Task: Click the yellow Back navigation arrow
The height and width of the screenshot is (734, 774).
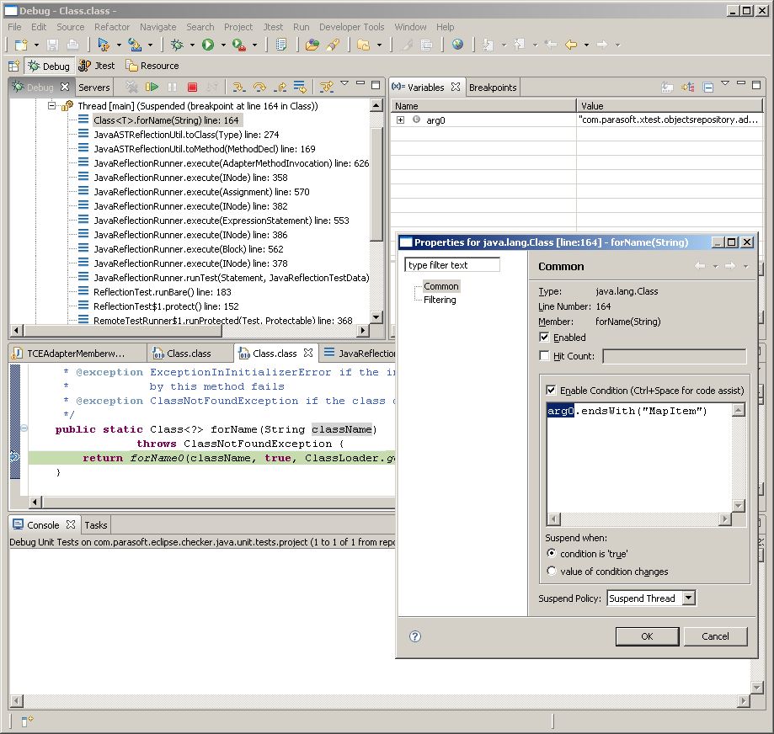Action: coord(571,45)
